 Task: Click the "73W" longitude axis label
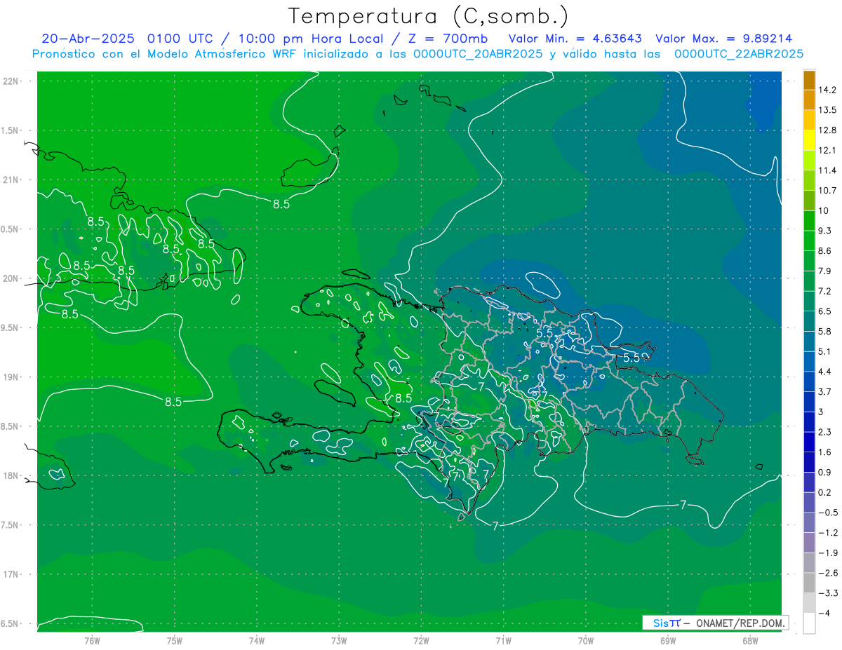tap(339, 641)
